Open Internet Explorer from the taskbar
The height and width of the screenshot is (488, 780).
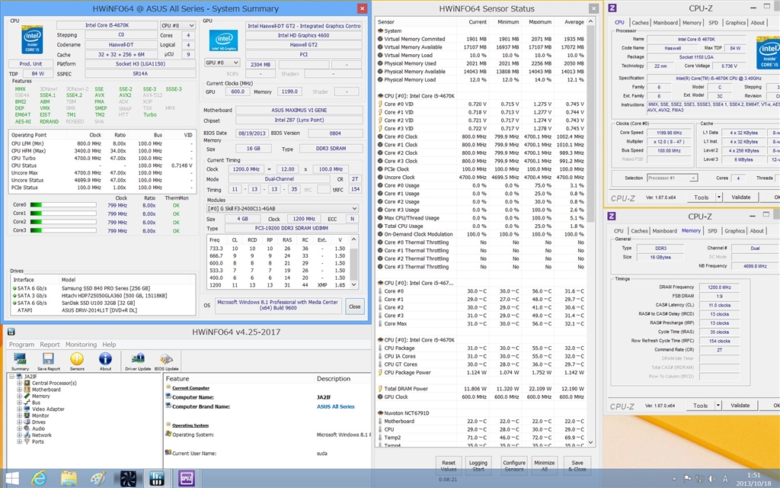[39, 478]
